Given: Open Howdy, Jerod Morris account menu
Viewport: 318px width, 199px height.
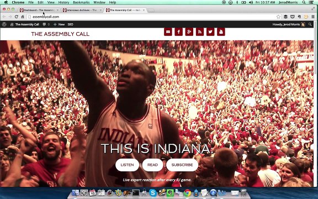Looking at the screenshot, I should [x=289, y=24].
